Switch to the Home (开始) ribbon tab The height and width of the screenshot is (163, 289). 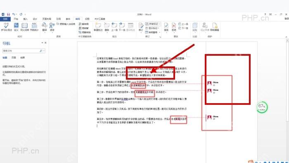(16, 19)
